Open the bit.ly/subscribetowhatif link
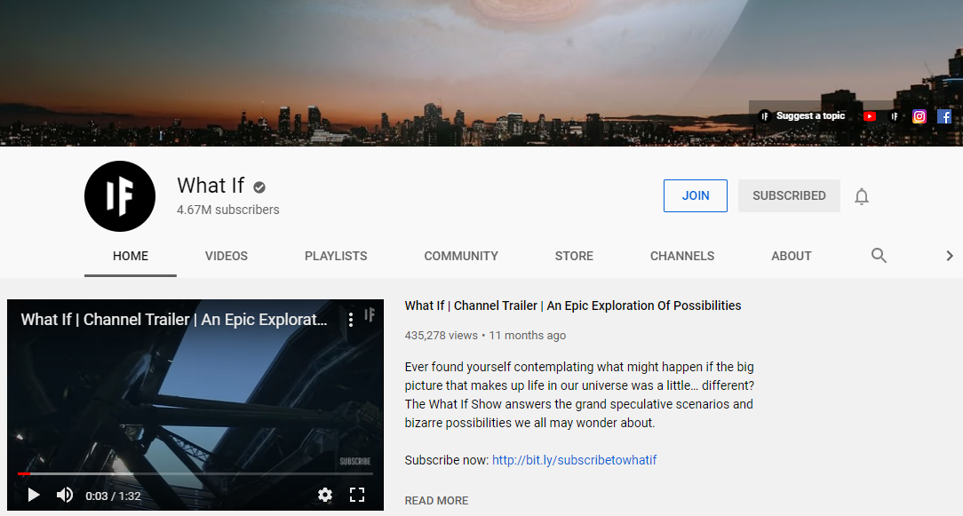 pyautogui.click(x=574, y=459)
